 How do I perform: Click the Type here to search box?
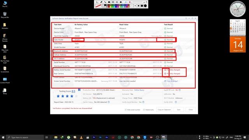tap(25, 137)
